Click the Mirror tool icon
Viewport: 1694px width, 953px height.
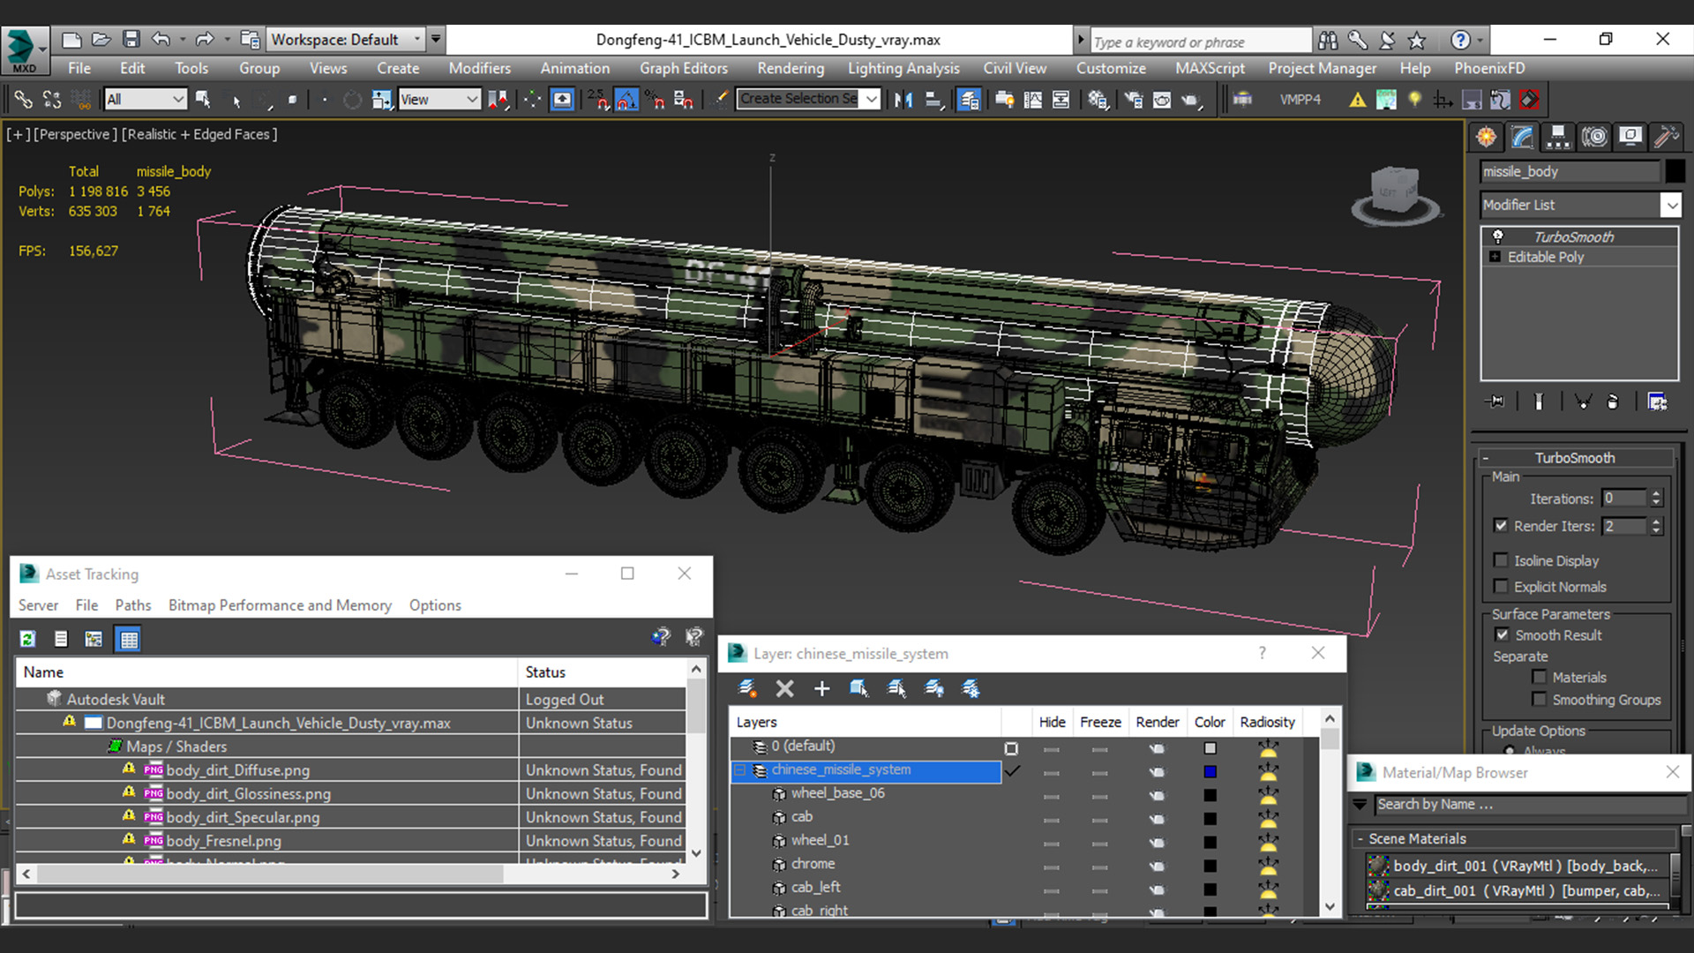tap(903, 100)
